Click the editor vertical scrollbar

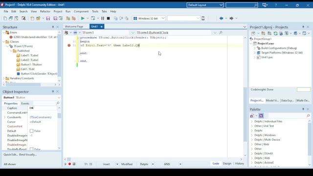click(x=245, y=114)
